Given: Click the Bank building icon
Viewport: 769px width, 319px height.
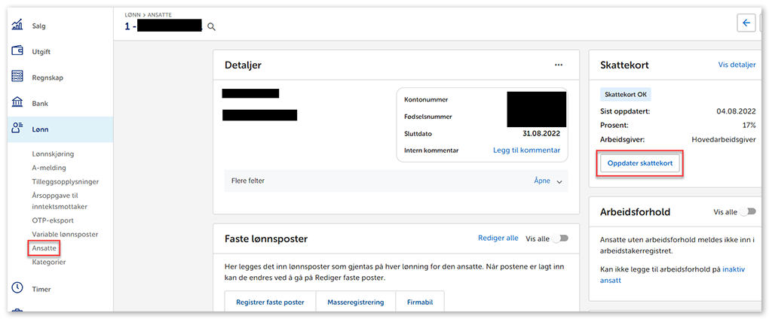Looking at the screenshot, I should pyautogui.click(x=17, y=103).
